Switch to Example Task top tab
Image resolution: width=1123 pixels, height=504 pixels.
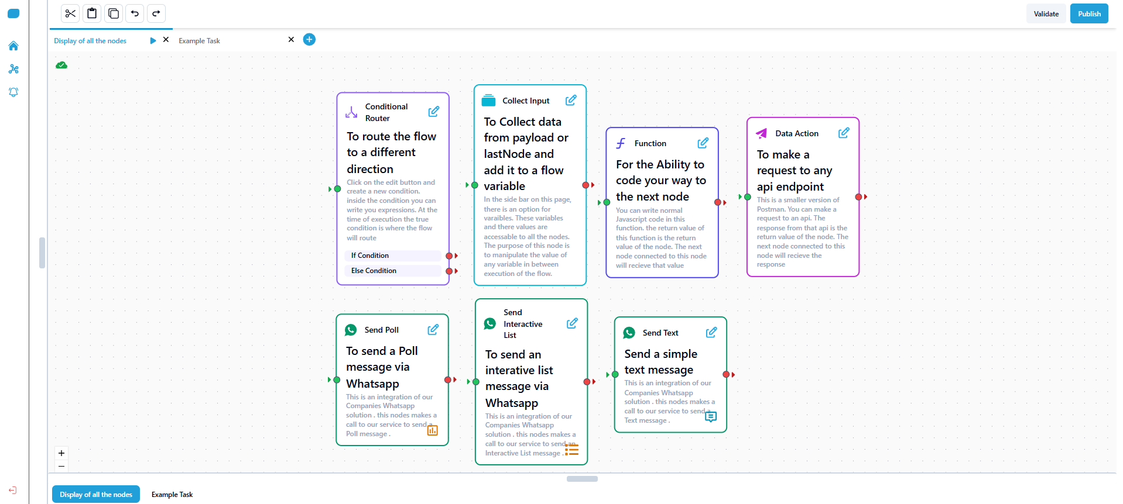(x=199, y=41)
